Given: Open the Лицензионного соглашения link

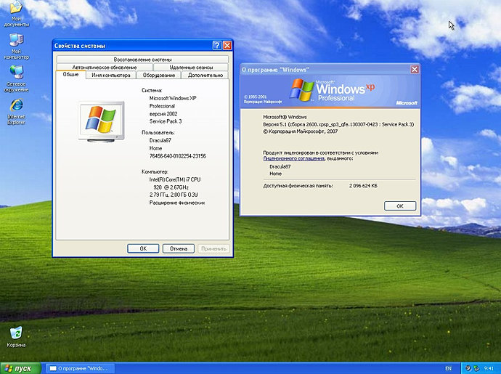Looking at the screenshot, I should 294,158.
